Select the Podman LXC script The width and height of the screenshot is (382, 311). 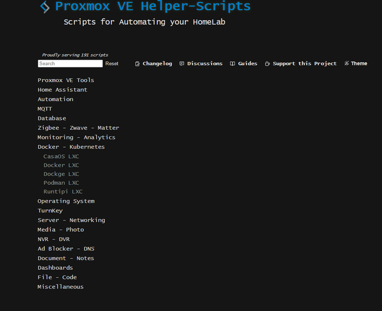(61, 182)
